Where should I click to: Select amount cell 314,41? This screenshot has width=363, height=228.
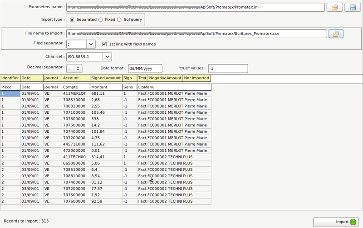[x=106, y=157]
